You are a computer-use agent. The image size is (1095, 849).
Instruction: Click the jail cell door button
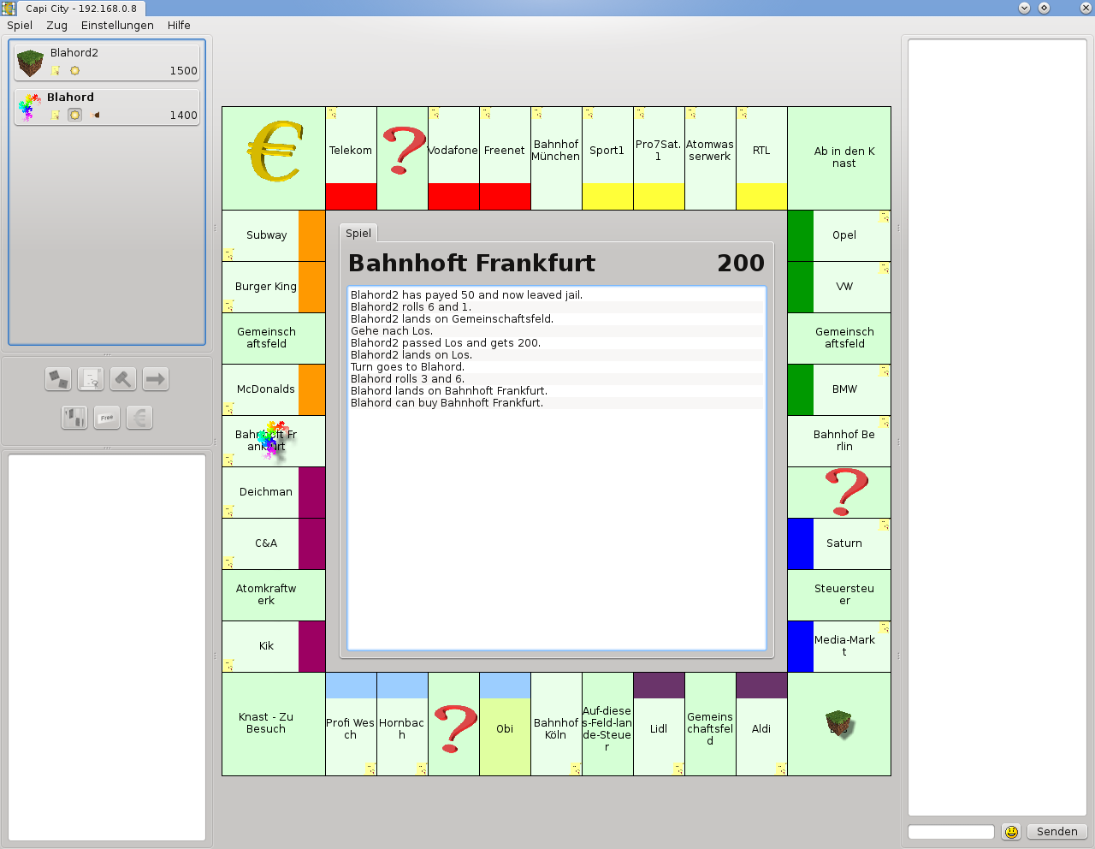click(74, 417)
